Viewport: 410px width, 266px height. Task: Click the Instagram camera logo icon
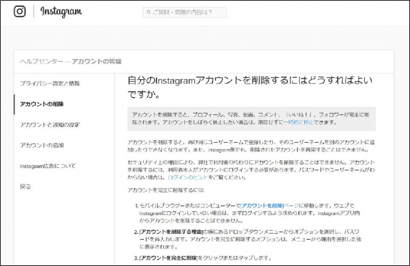click(x=19, y=11)
